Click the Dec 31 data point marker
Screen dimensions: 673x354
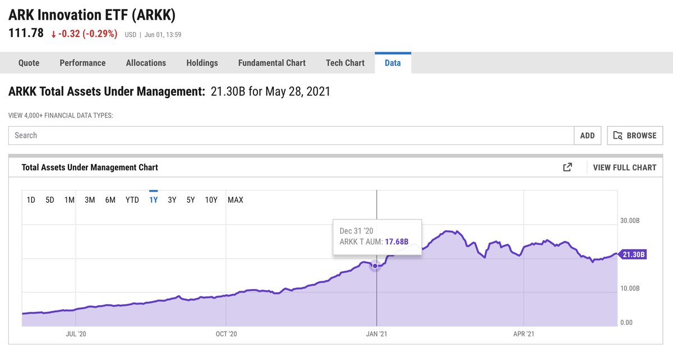pos(376,266)
